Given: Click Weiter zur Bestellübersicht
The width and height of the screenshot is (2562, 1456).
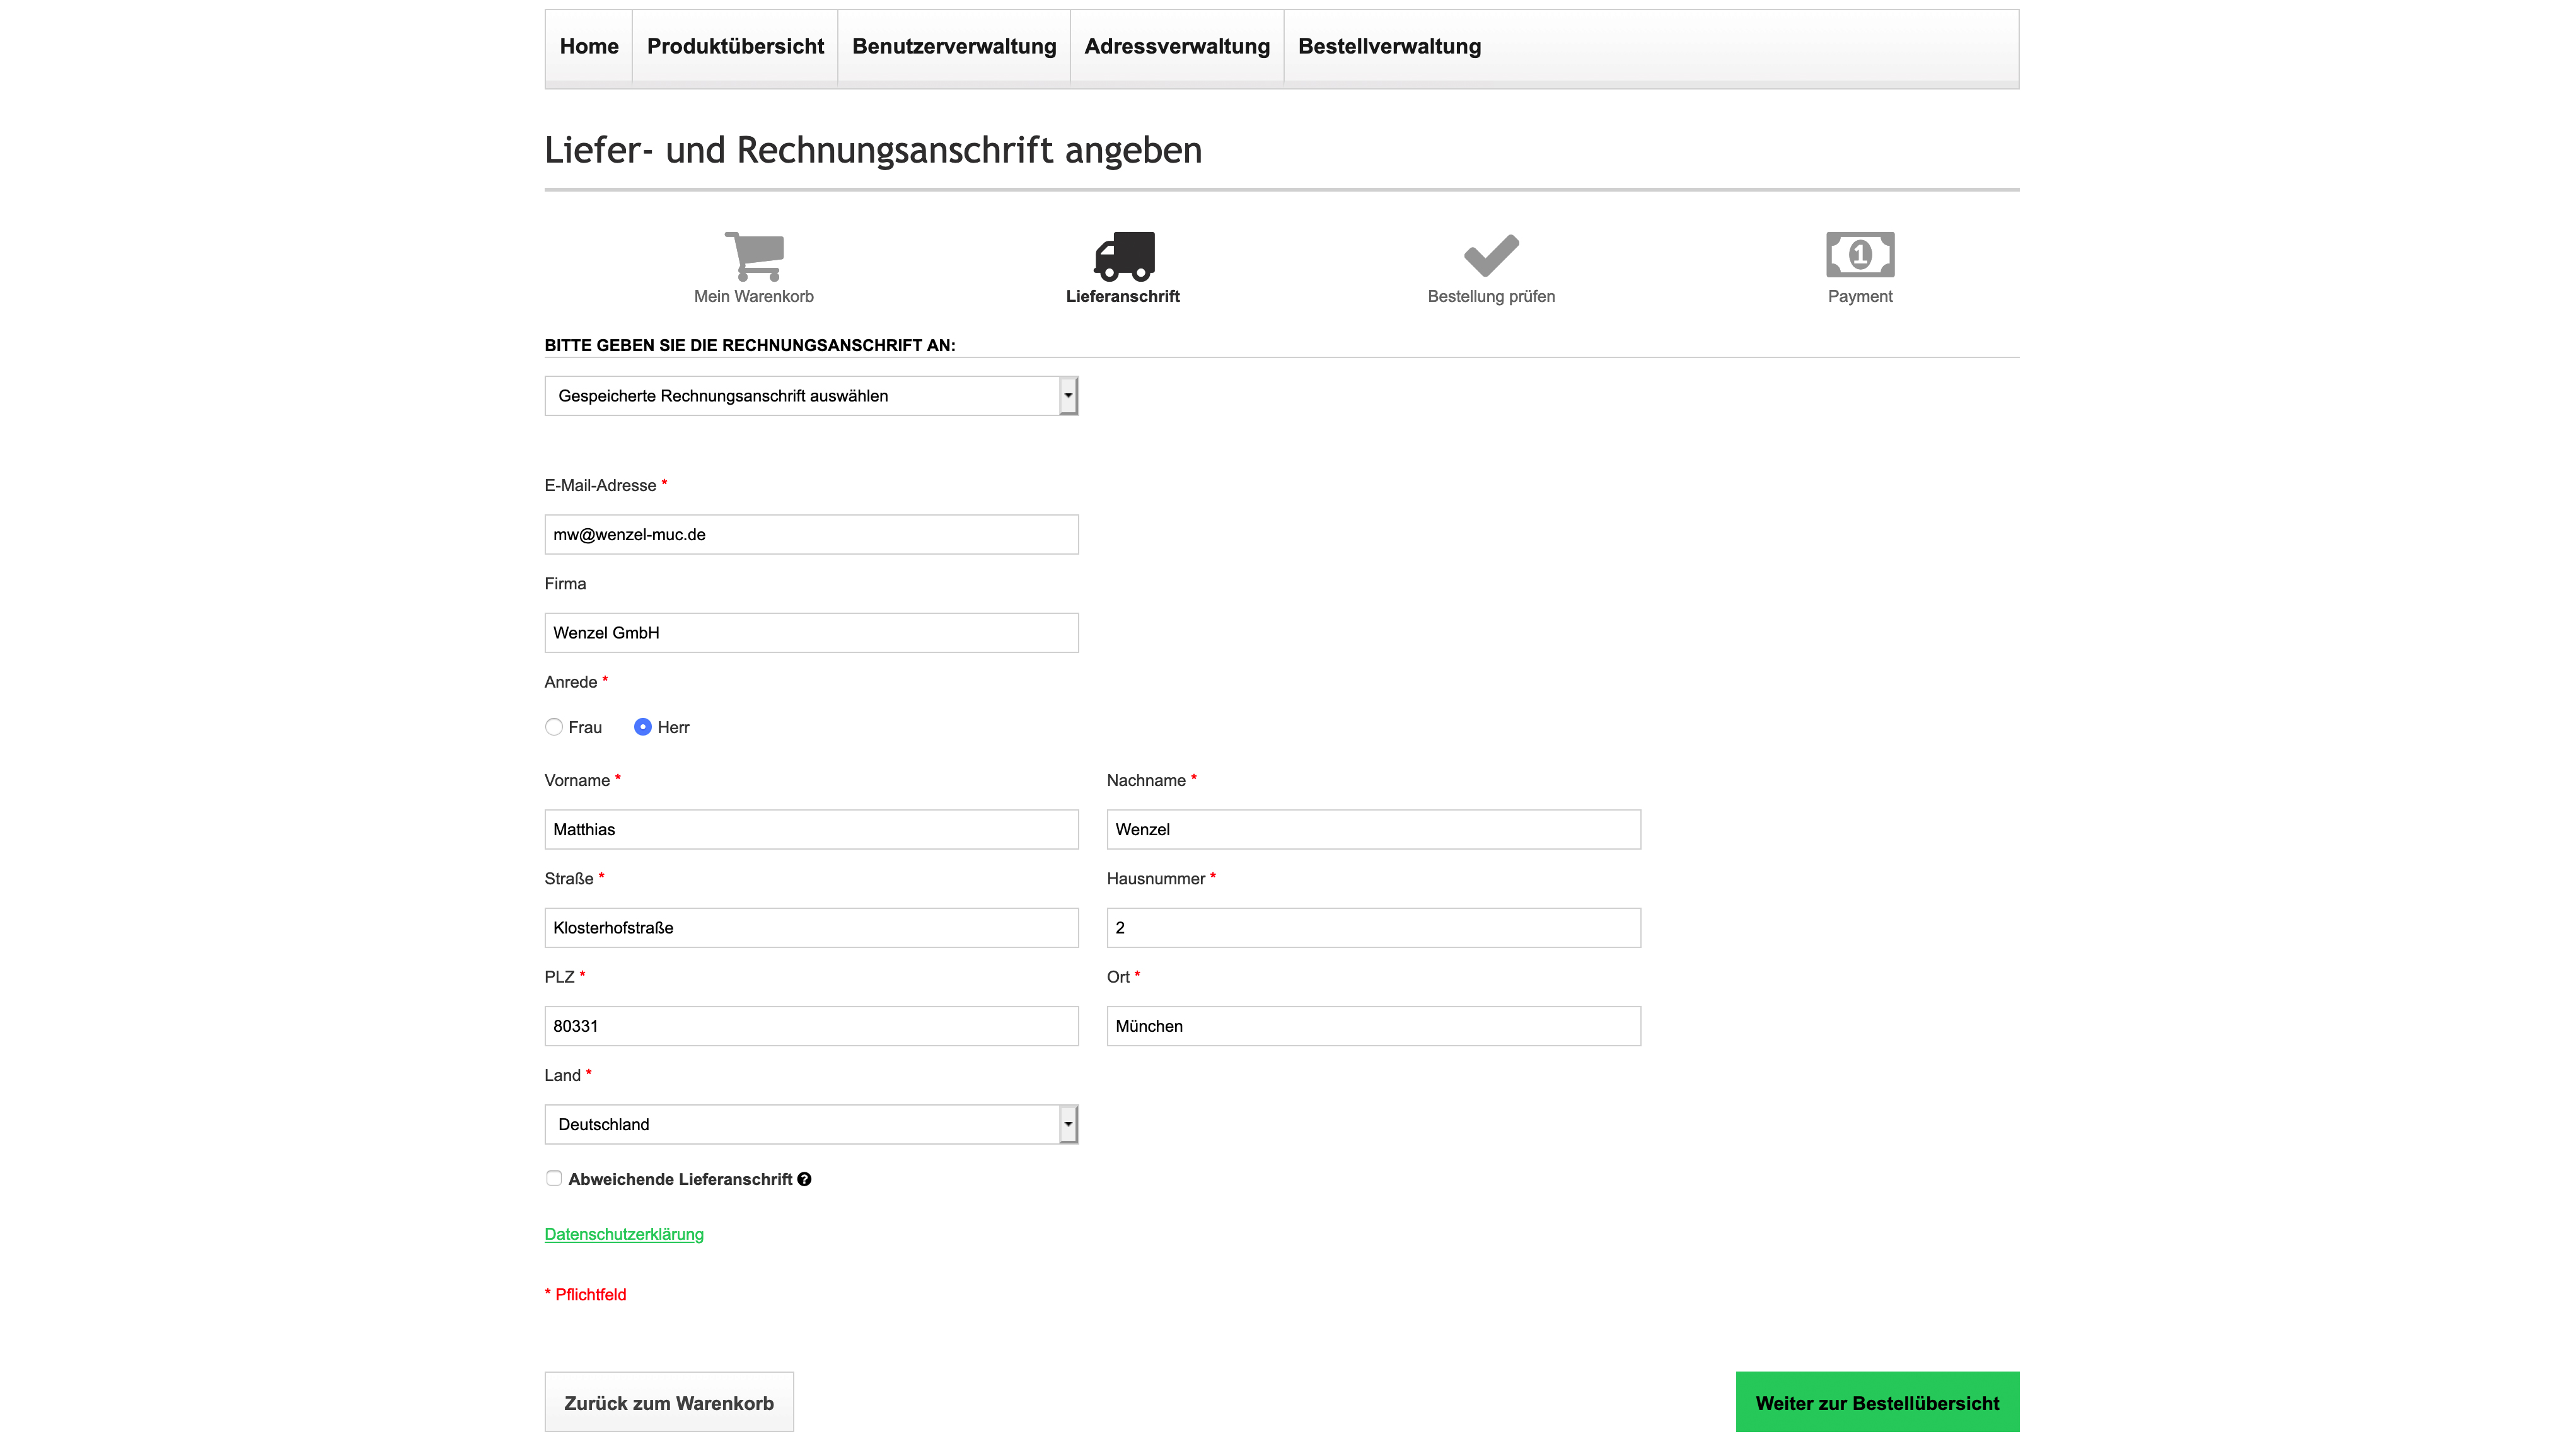Looking at the screenshot, I should pos(1877,1402).
